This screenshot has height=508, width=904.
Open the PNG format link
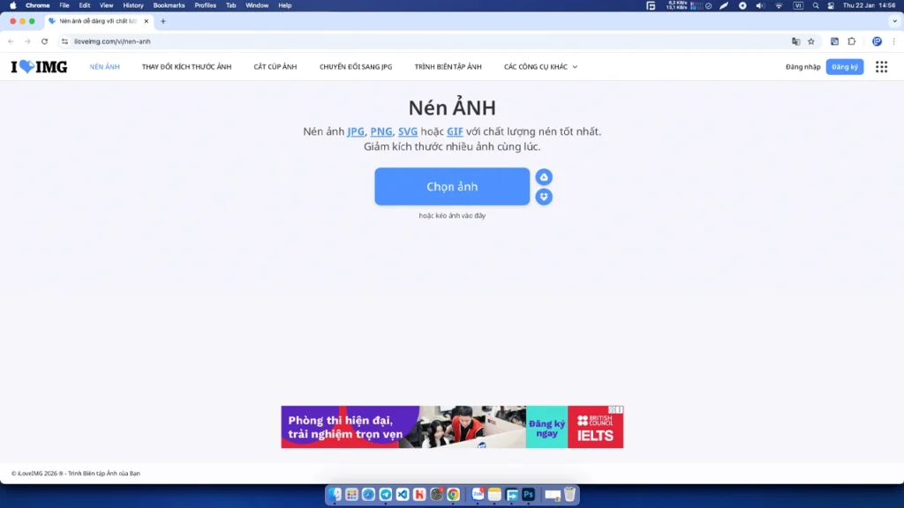point(380,131)
